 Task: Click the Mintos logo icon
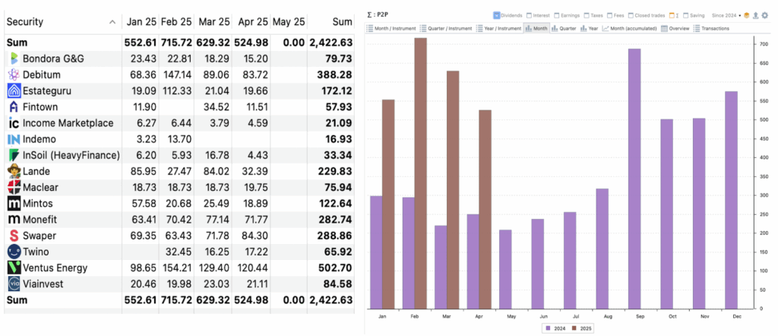[14, 204]
